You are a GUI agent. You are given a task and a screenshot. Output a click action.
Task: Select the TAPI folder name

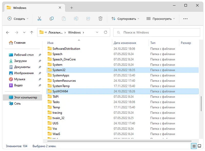56,97
